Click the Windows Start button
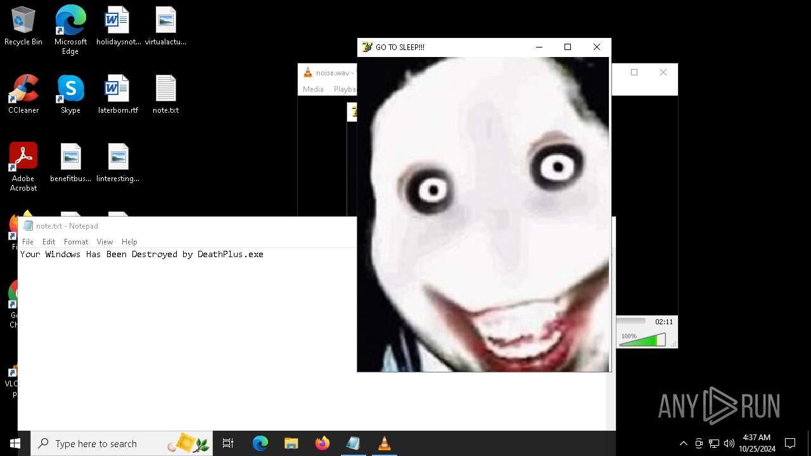Image resolution: width=811 pixels, height=456 pixels. (15, 443)
